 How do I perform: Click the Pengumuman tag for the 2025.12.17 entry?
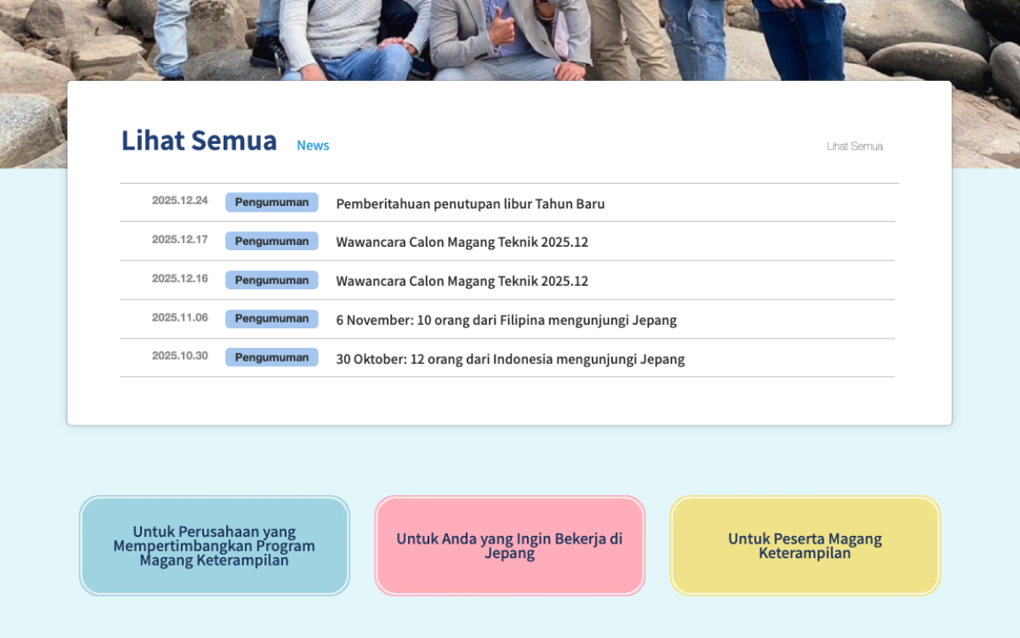click(271, 241)
